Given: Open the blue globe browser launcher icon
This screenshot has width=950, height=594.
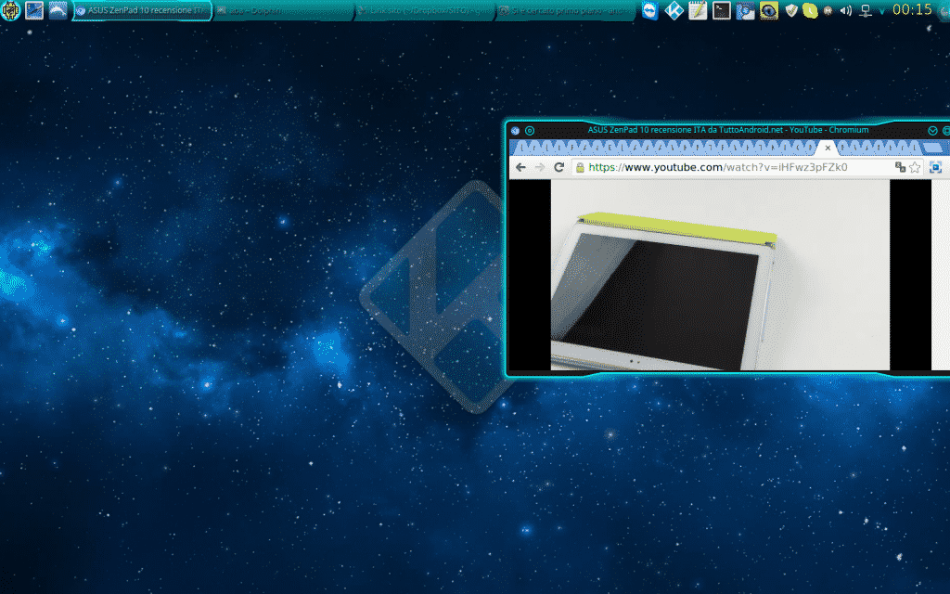Looking at the screenshot, I should click(x=745, y=10).
